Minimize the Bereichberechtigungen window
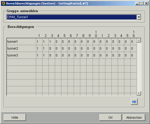 pos(137,3)
